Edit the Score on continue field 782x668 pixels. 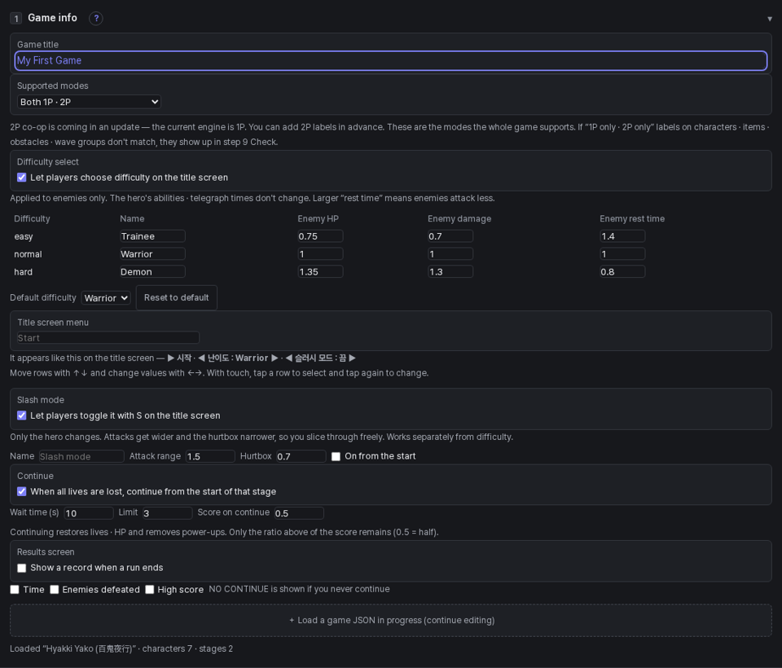click(x=299, y=513)
